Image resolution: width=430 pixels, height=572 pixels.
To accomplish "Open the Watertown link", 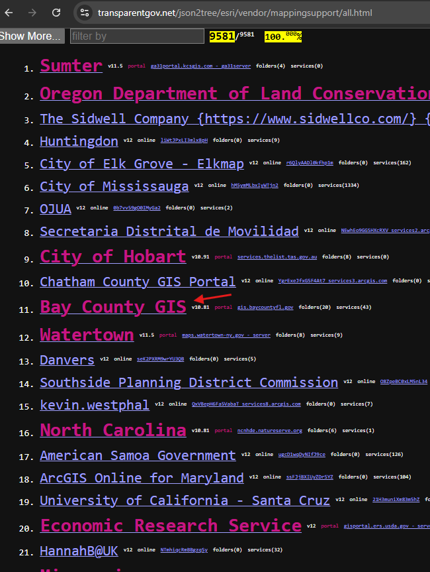I will click(x=87, y=335).
